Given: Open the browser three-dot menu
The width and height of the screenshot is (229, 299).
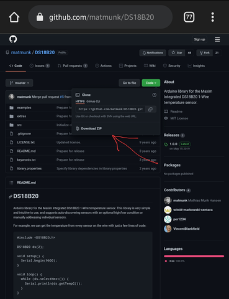Looking at the screenshot, I should pyautogui.click(x=212, y=17).
